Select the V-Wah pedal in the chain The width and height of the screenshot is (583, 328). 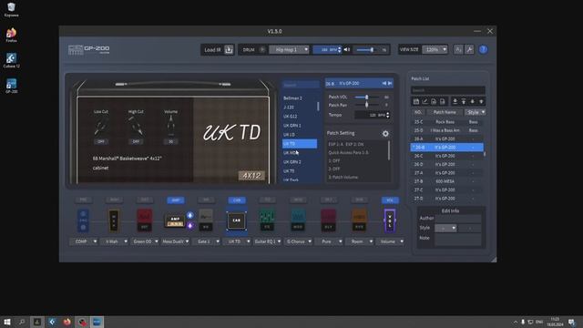[114, 220]
